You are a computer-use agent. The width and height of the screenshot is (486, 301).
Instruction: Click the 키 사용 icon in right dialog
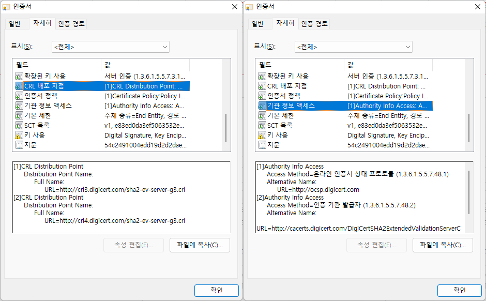(x=262, y=135)
